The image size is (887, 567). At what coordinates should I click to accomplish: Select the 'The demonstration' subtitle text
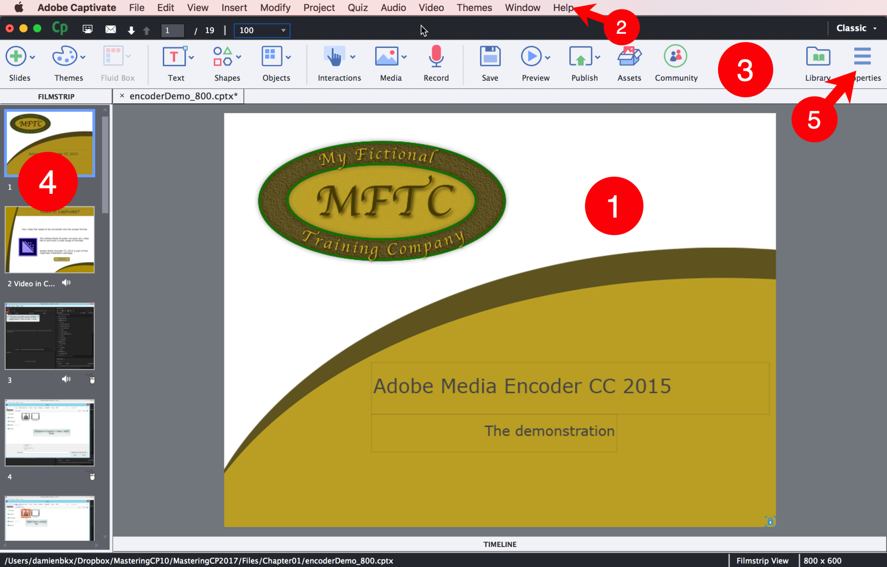(549, 431)
